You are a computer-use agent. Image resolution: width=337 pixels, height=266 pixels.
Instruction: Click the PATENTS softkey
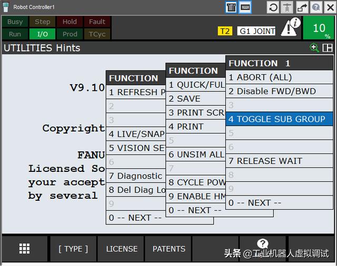tap(169, 249)
